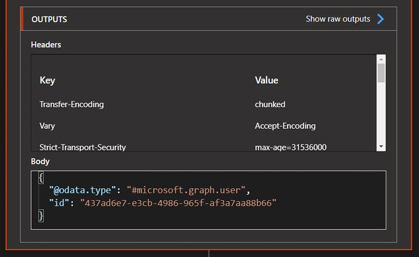The height and width of the screenshot is (257, 419).
Task: Click the closing brace in Body
Action: click(x=41, y=215)
